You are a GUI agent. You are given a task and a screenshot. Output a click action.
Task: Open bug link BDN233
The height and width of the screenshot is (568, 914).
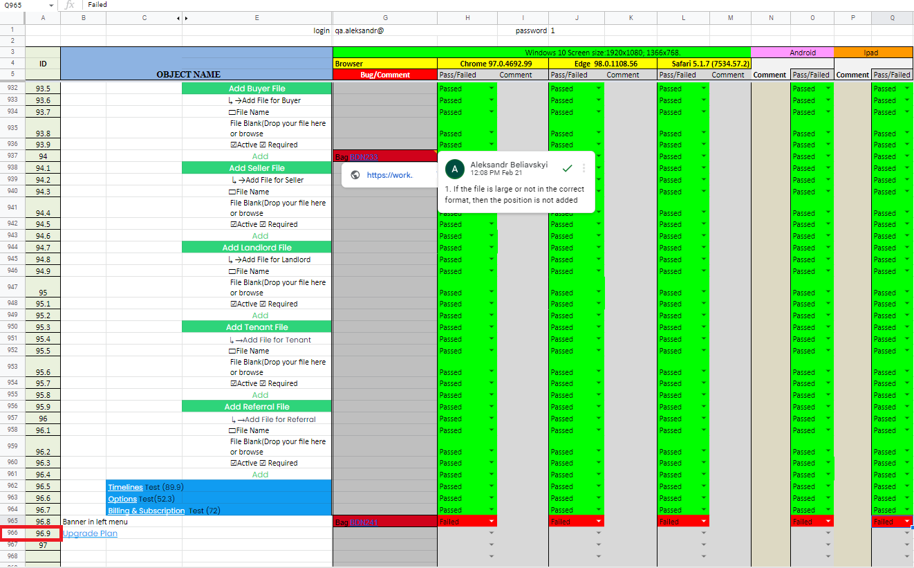click(x=364, y=158)
